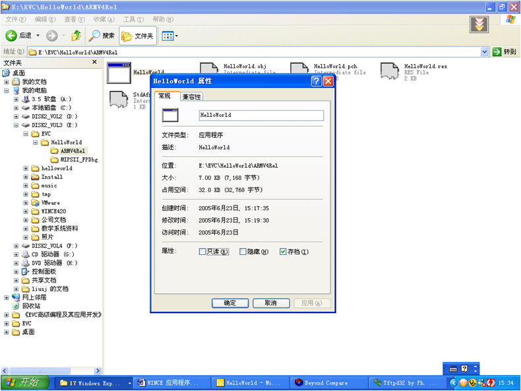This screenshot has height=391, width=521.
Task: Select the HelloWorld.obj file icon
Action: pos(208,71)
